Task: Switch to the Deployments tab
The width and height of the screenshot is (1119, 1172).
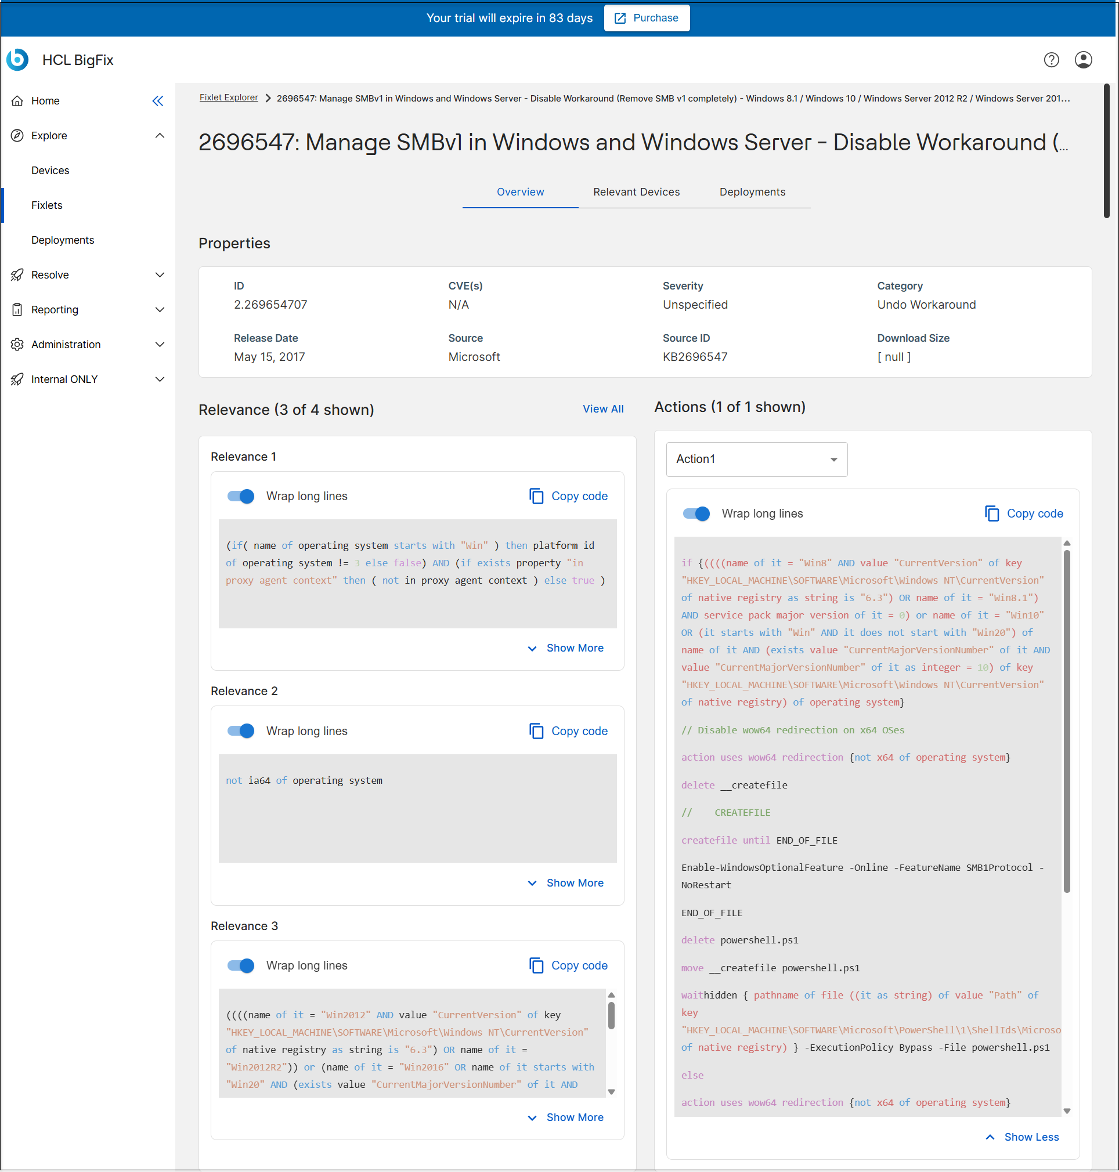Action: [752, 192]
